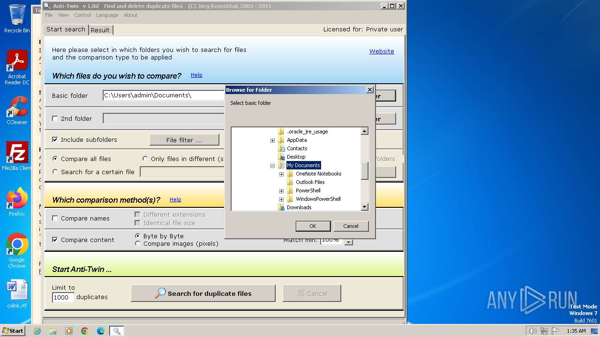This screenshot has height=337, width=600.
Task: Expand the AppData folder node
Action: pyautogui.click(x=272, y=140)
